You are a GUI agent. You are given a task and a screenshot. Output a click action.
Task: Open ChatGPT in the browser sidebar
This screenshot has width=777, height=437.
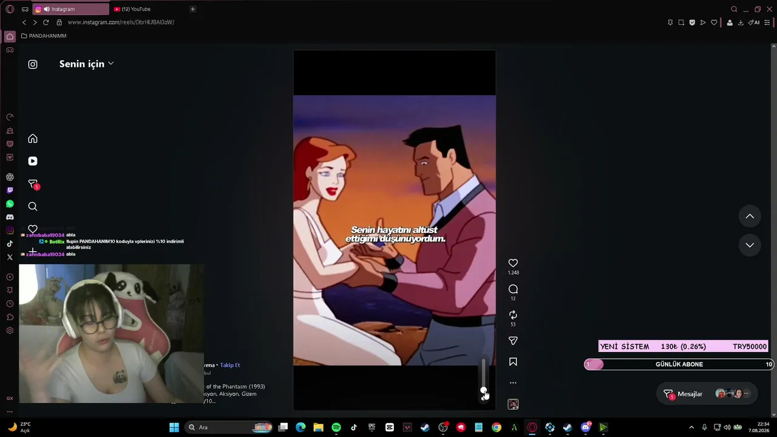[x=10, y=177]
